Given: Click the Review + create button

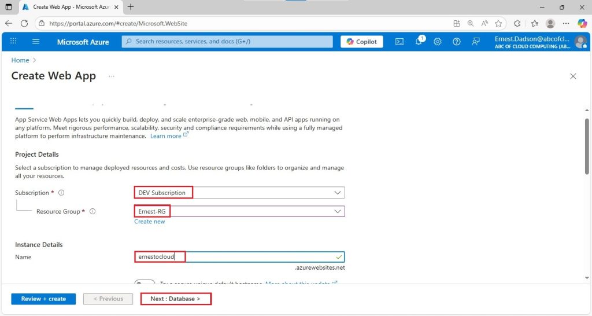Looking at the screenshot, I should pos(43,299).
